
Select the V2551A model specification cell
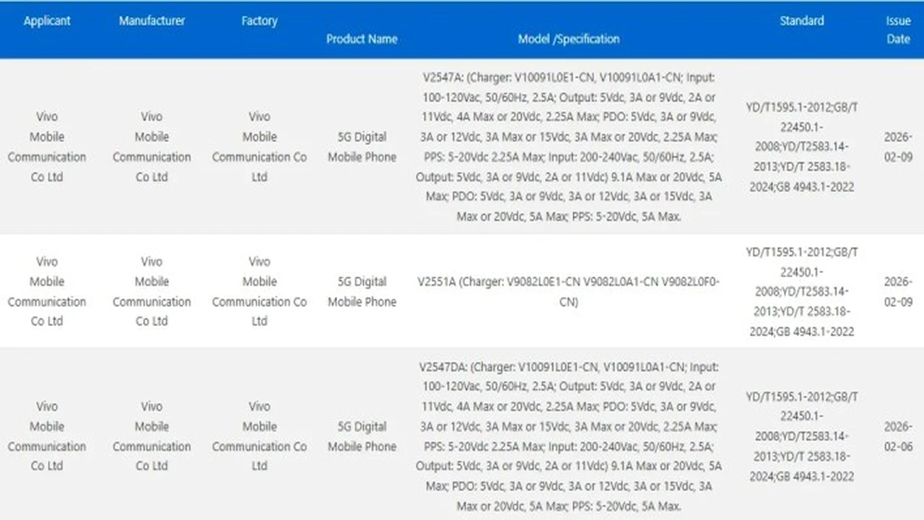tap(569, 292)
